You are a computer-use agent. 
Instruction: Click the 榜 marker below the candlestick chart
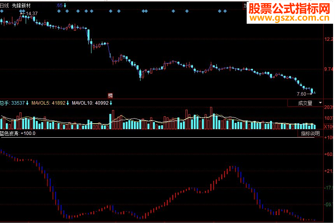click(110, 95)
